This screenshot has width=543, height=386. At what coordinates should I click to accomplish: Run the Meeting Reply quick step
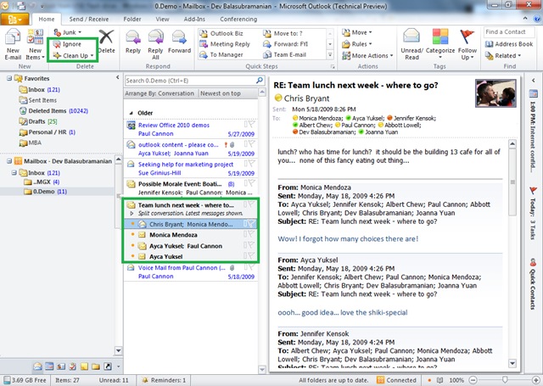pos(225,44)
